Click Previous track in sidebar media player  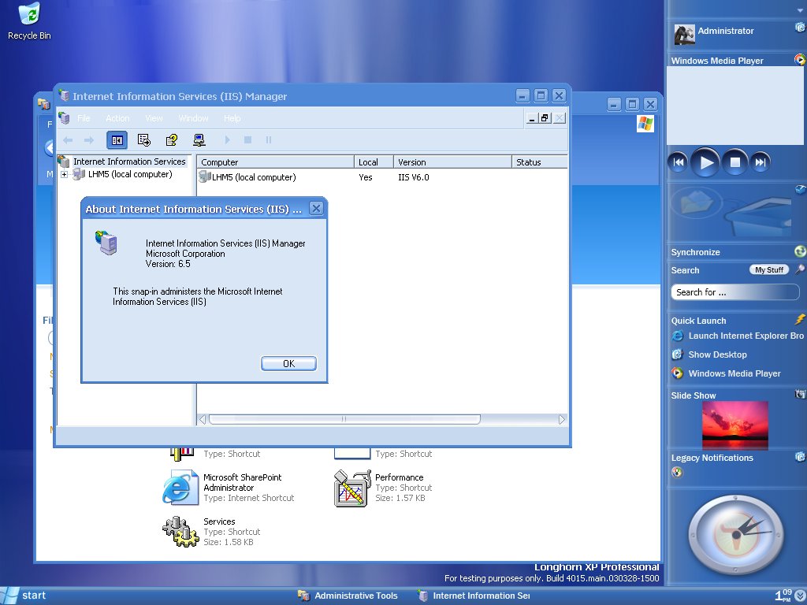pos(678,162)
